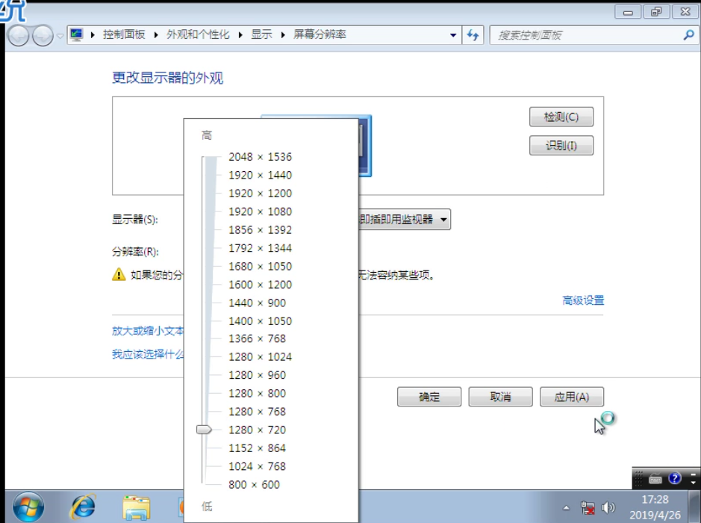Image resolution: width=701 pixels, height=523 pixels.
Task: Focus the 搜索控制面板 search field
Action: pyautogui.click(x=585, y=35)
